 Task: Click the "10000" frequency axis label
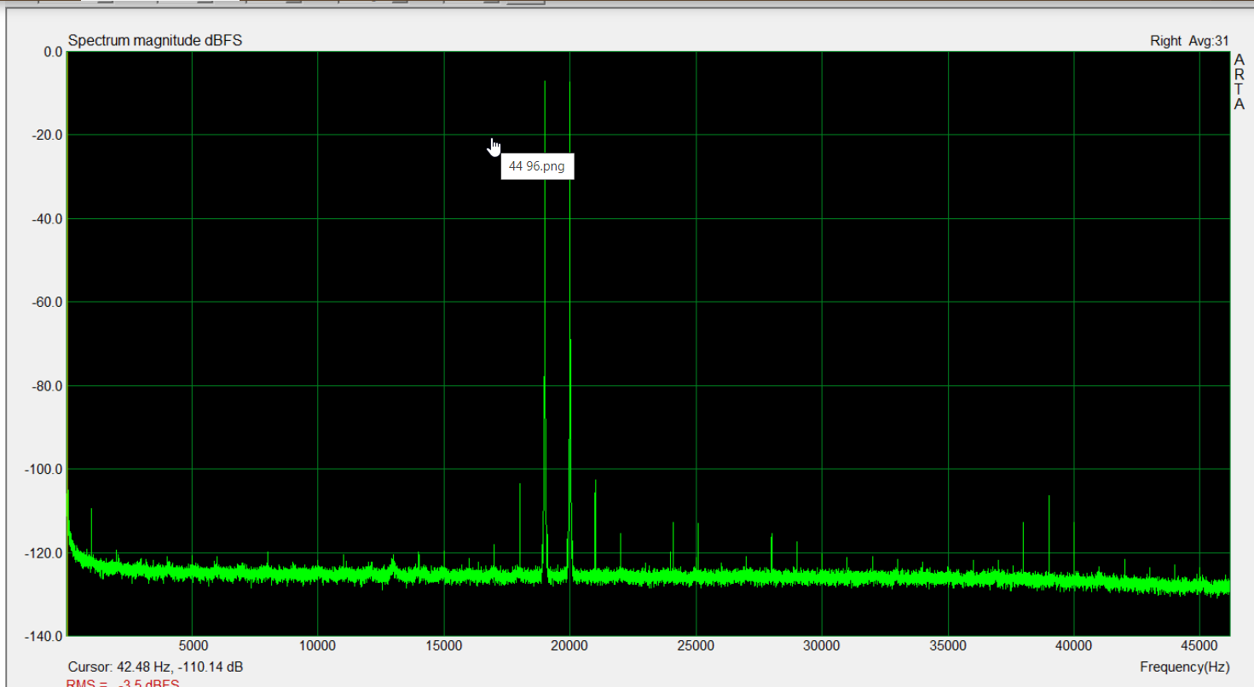(318, 646)
